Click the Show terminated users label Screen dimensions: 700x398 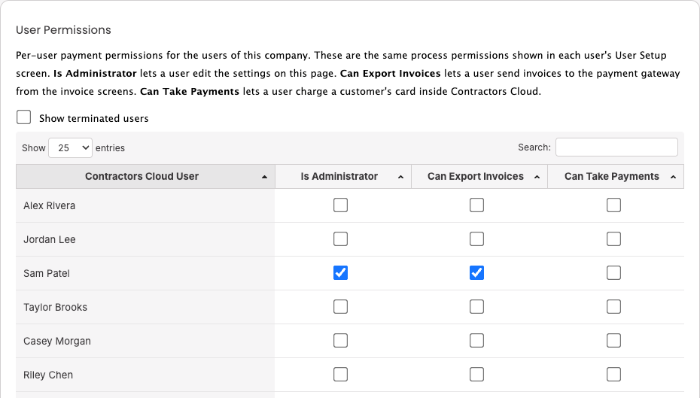click(x=94, y=118)
